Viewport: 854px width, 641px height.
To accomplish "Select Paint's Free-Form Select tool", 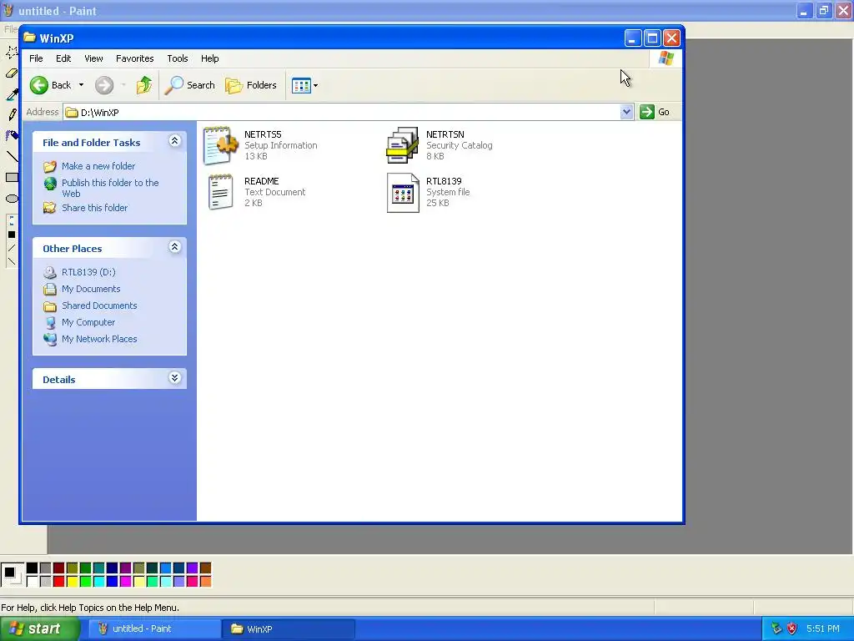I will pos(12,53).
